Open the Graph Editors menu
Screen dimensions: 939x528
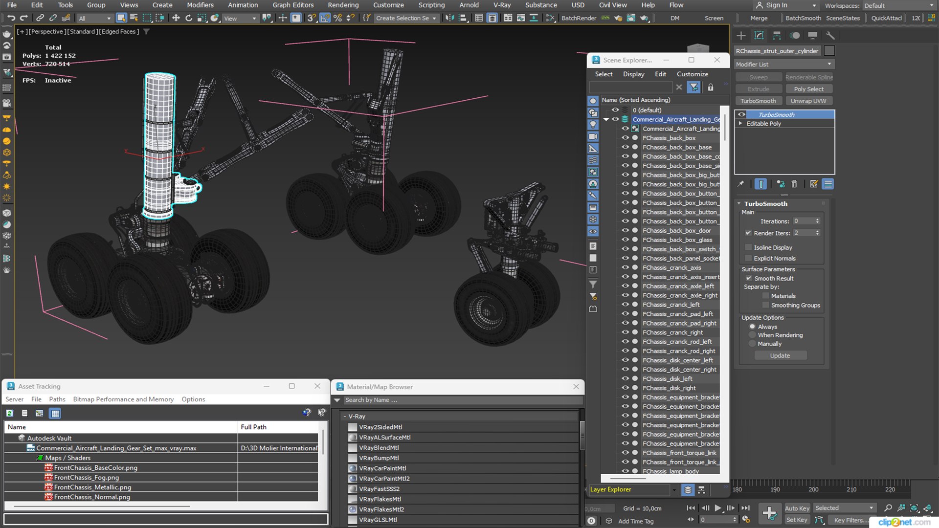coord(293,5)
